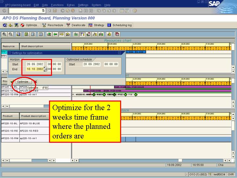
Task: Click the Find binoculars icon
Action: (x=86, y=11)
